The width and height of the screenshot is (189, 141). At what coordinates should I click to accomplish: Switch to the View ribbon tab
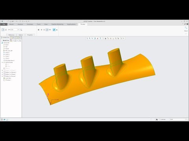(x=46, y=24)
